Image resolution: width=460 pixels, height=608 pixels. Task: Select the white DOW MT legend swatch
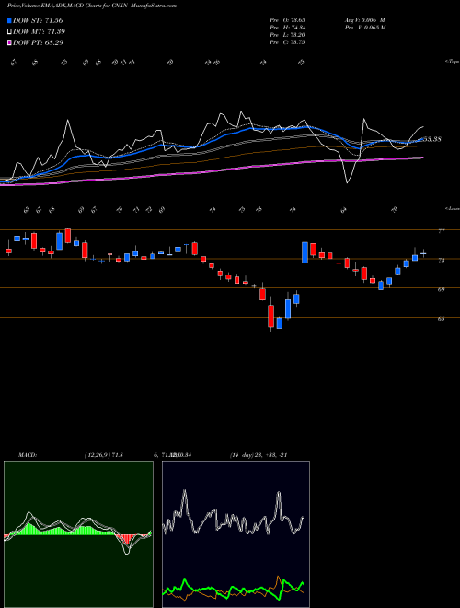[9, 32]
